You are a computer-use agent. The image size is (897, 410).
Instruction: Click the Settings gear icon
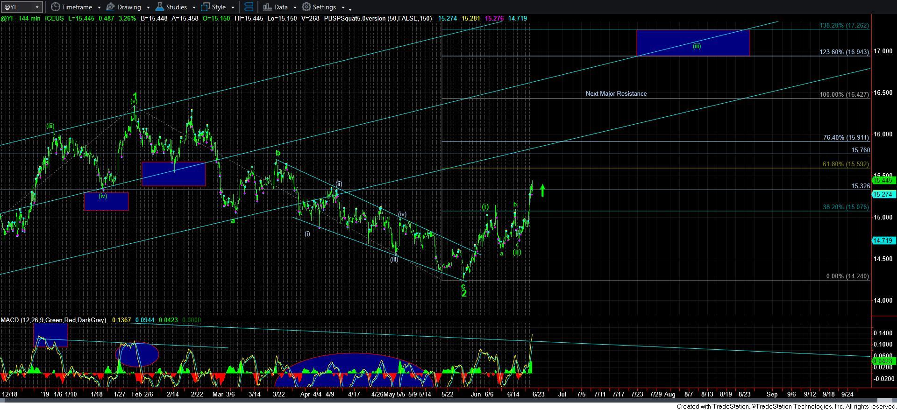306,7
